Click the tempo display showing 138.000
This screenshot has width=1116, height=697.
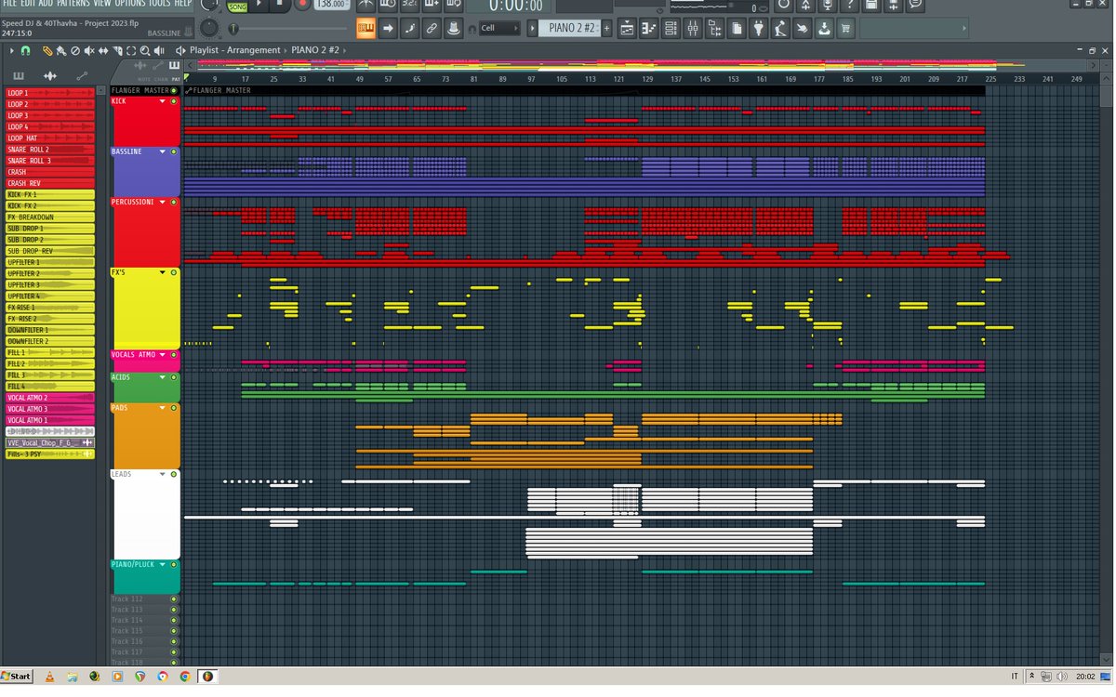click(330, 7)
